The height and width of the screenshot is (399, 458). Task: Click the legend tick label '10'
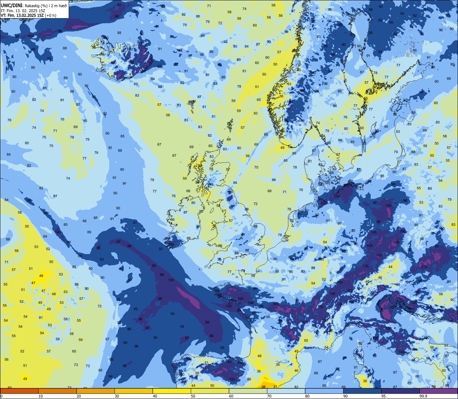click(x=40, y=396)
